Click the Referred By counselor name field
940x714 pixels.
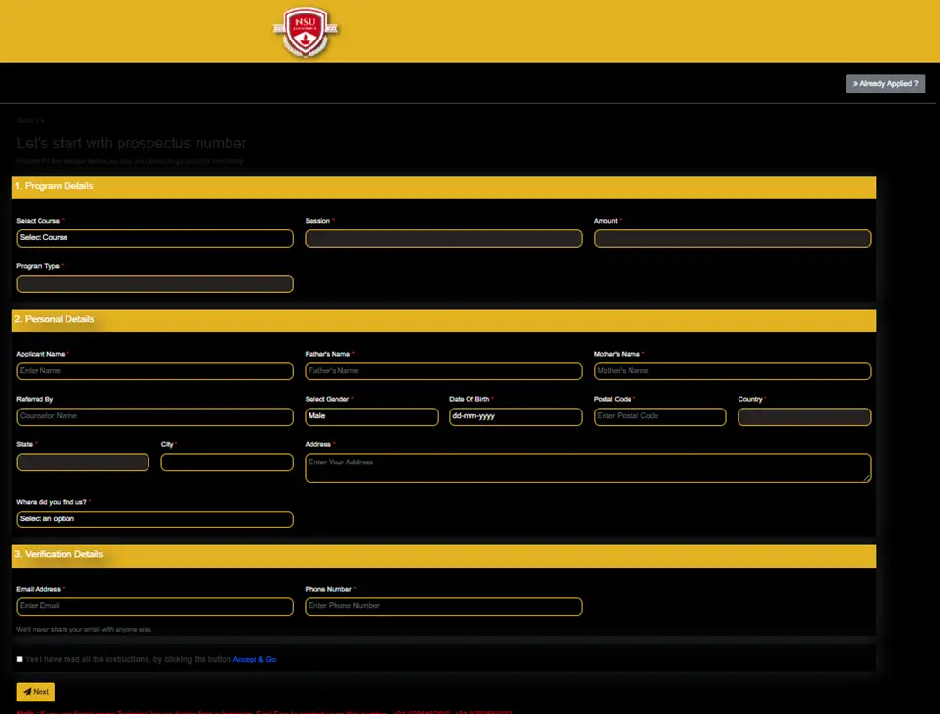click(x=155, y=416)
